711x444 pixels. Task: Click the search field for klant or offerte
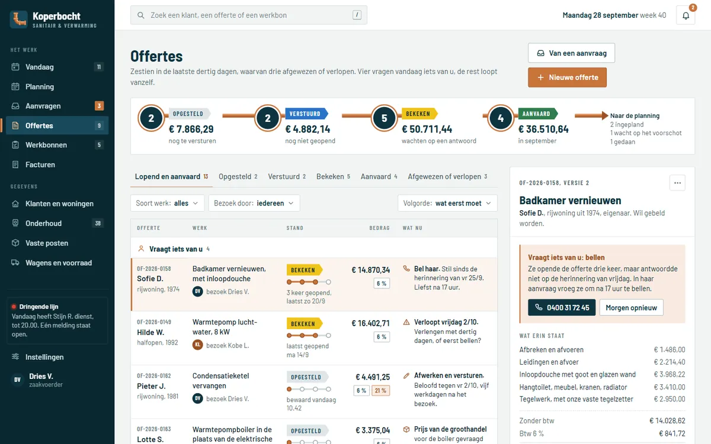click(249, 15)
